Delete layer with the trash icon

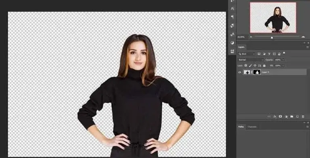click(303, 116)
